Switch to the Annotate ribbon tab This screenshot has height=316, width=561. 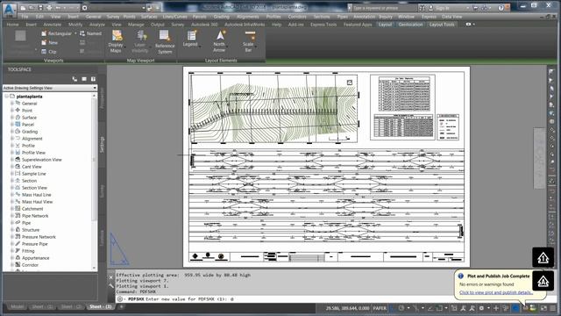click(53, 25)
